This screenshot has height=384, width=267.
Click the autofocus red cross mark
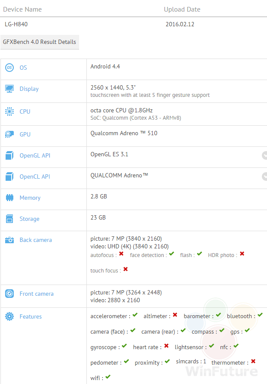[121, 254]
